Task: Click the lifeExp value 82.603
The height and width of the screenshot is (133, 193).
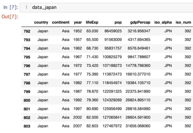Action: [92, 126]
